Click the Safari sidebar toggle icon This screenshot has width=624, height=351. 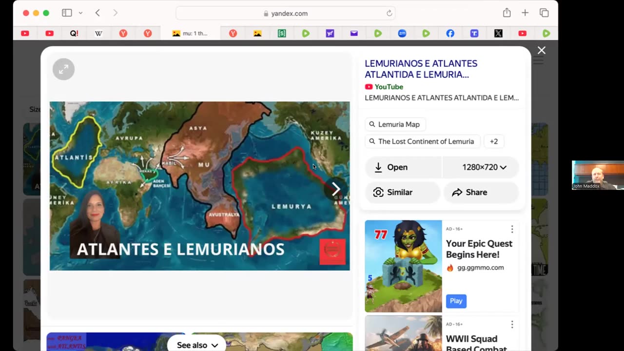click(67, 13)
